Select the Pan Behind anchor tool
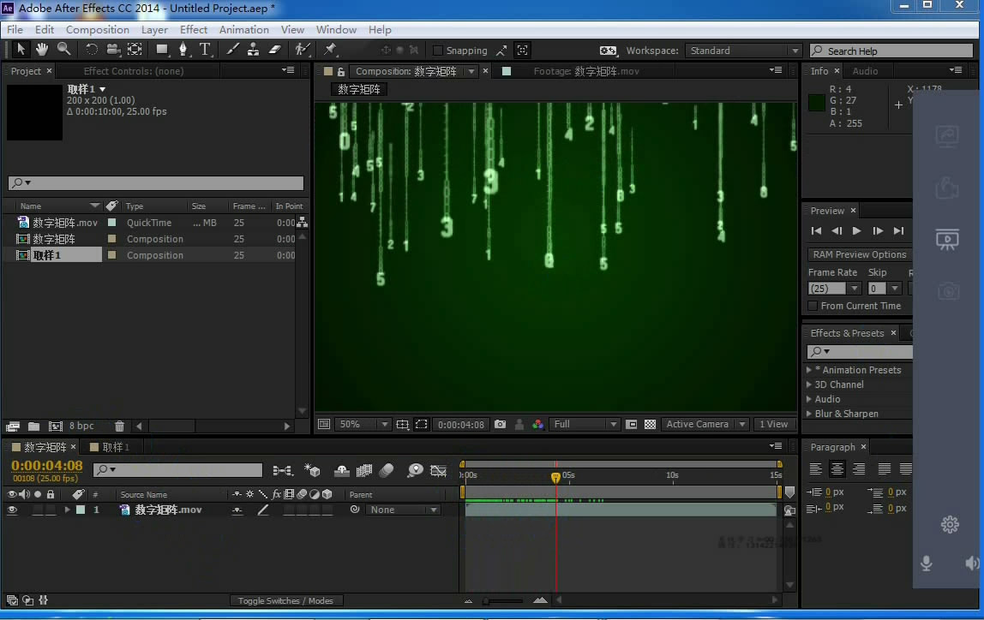Viewport: 984px width, 620px height. click(x=135, y=50)
